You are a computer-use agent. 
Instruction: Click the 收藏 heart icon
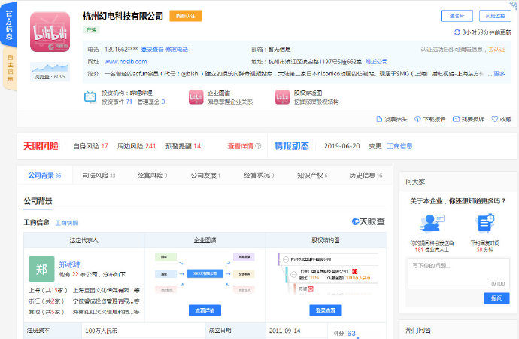[494, 119]
